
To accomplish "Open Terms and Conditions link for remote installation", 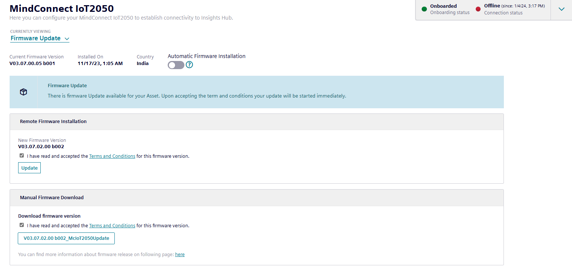I will pyautogui.click(x=112, y=156).
